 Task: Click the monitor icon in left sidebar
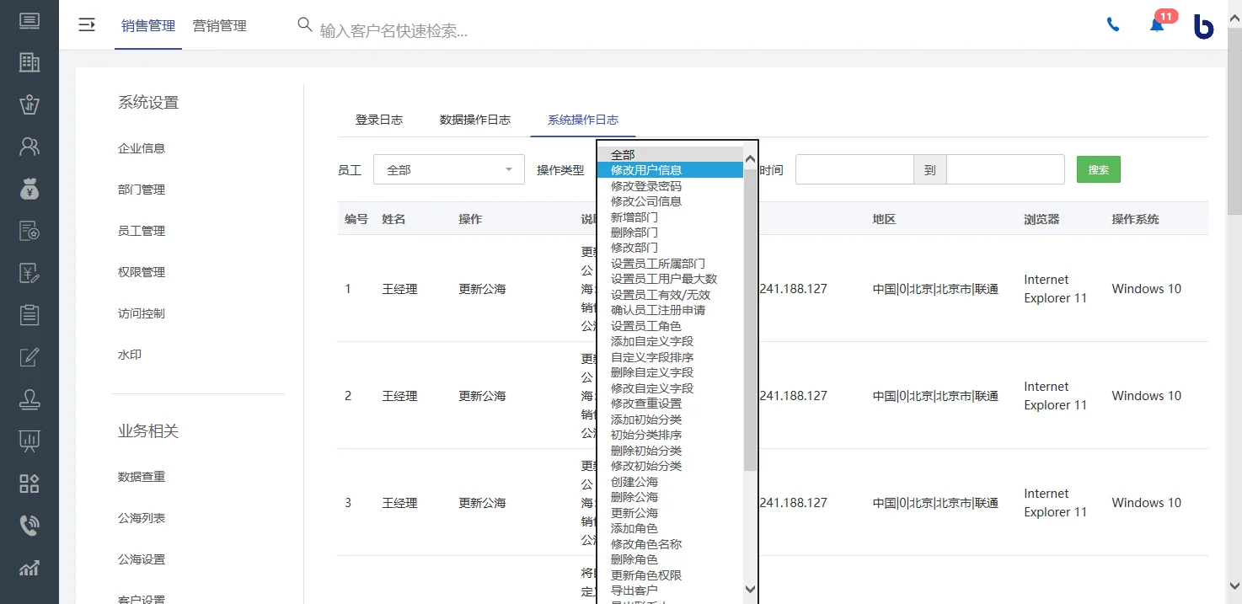29,20
